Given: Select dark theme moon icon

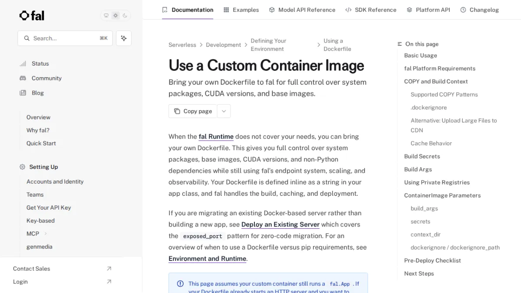Looking at the screenshot, I should point(125,16).
